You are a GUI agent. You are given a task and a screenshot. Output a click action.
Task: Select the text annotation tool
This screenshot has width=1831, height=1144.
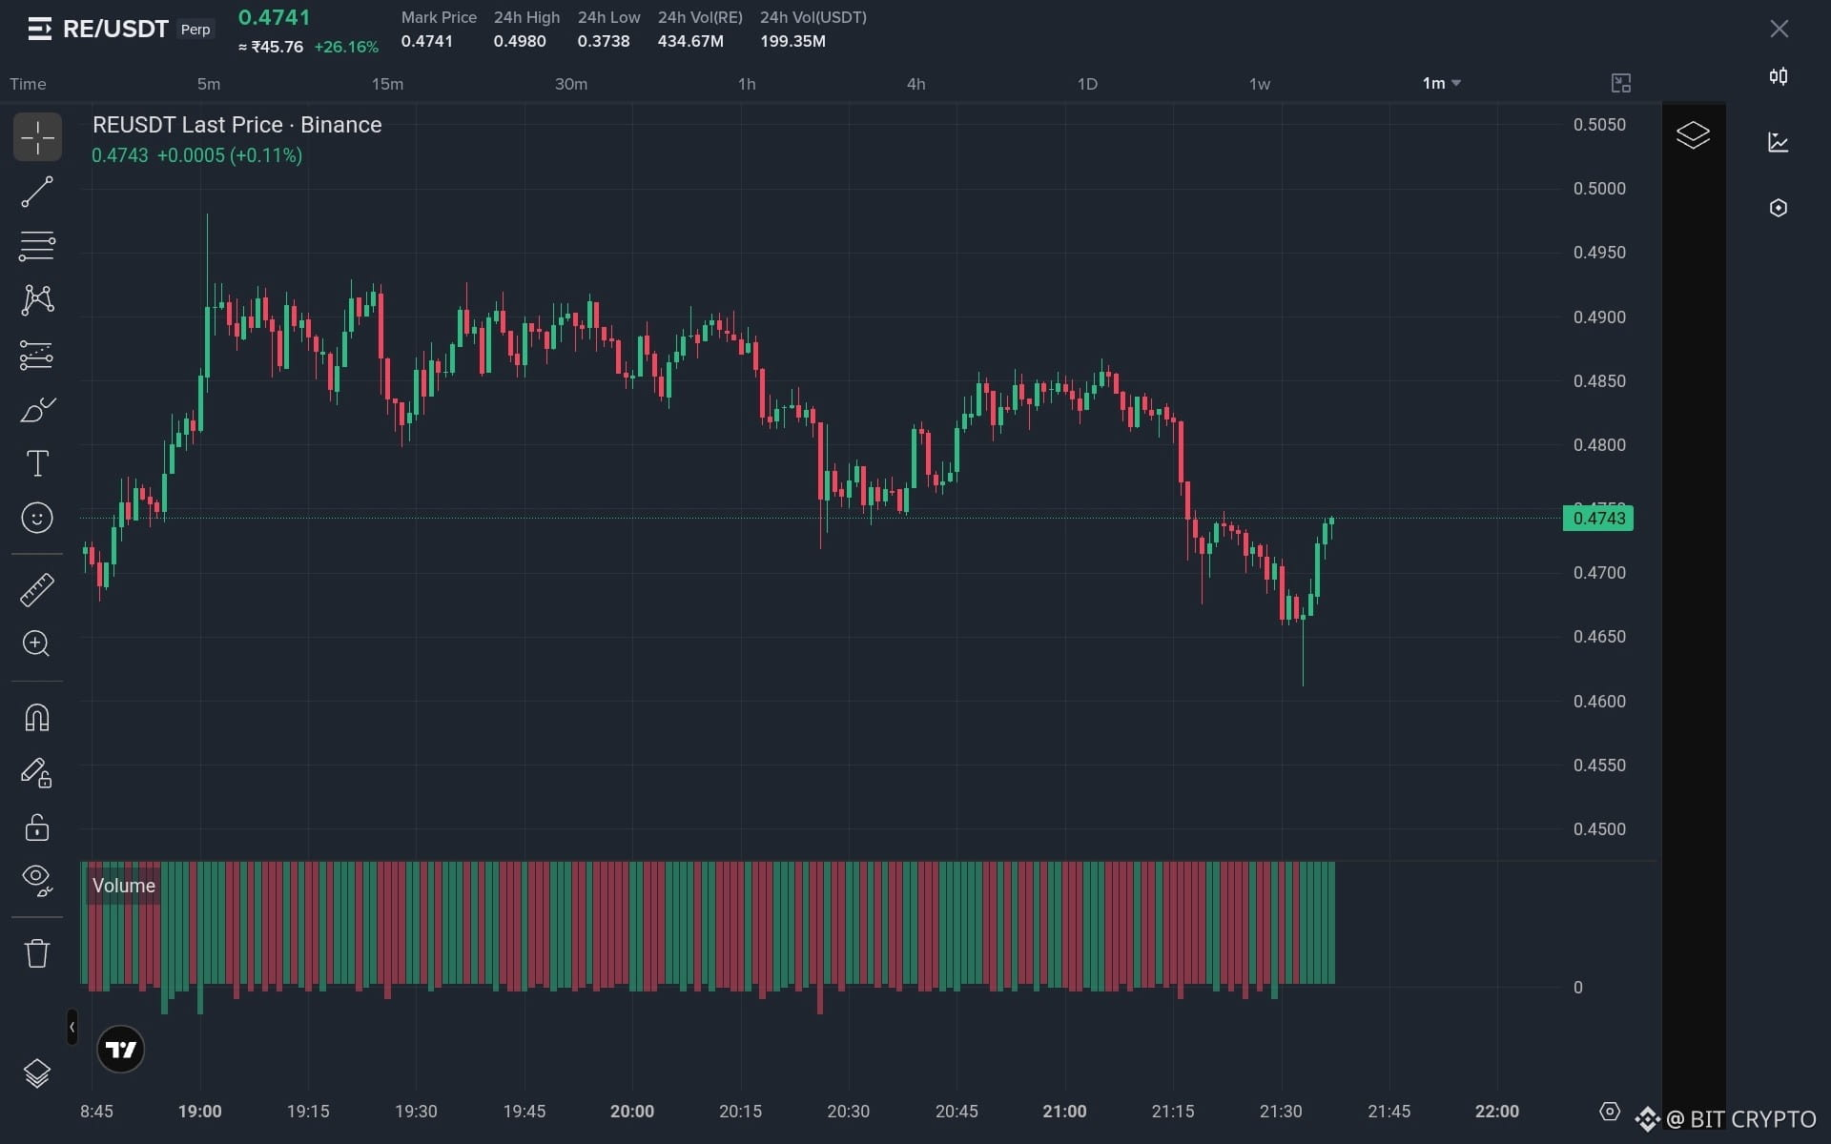37,463
